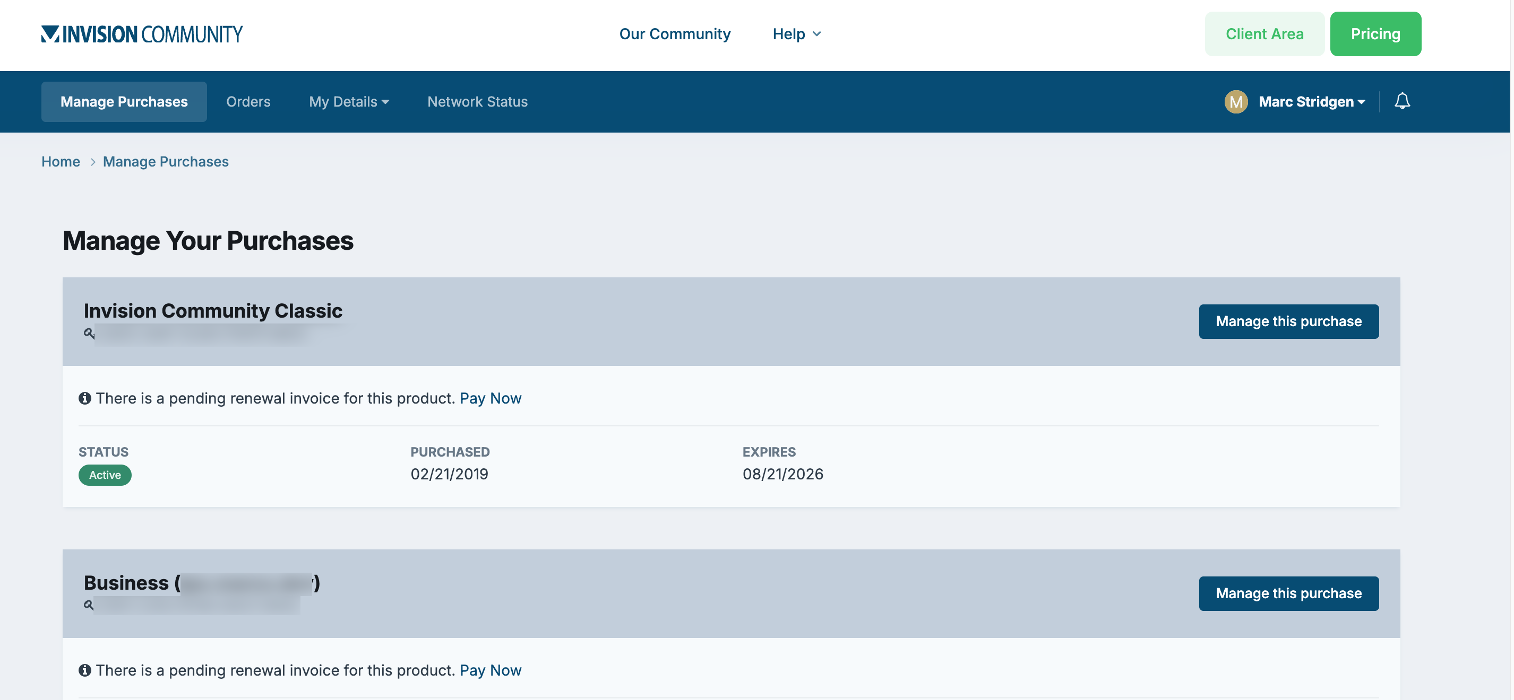The image size is (1514, 700).
Task: Switch to the Orders tab
Action: 248,102
